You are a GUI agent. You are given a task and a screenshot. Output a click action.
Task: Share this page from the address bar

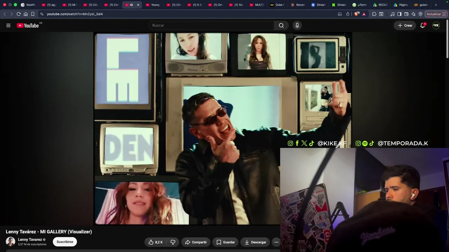(348, 14)
